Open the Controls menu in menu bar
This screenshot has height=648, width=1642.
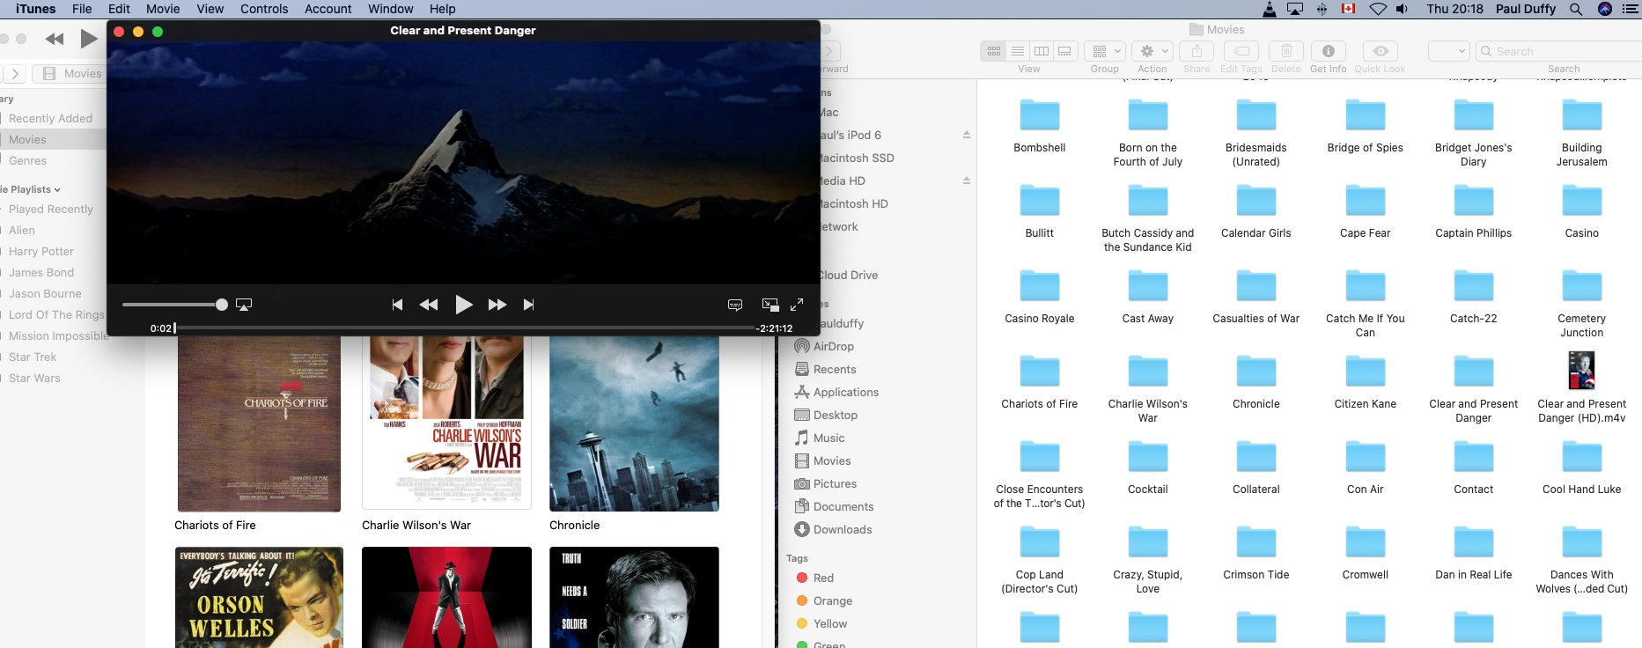(264, 9)
